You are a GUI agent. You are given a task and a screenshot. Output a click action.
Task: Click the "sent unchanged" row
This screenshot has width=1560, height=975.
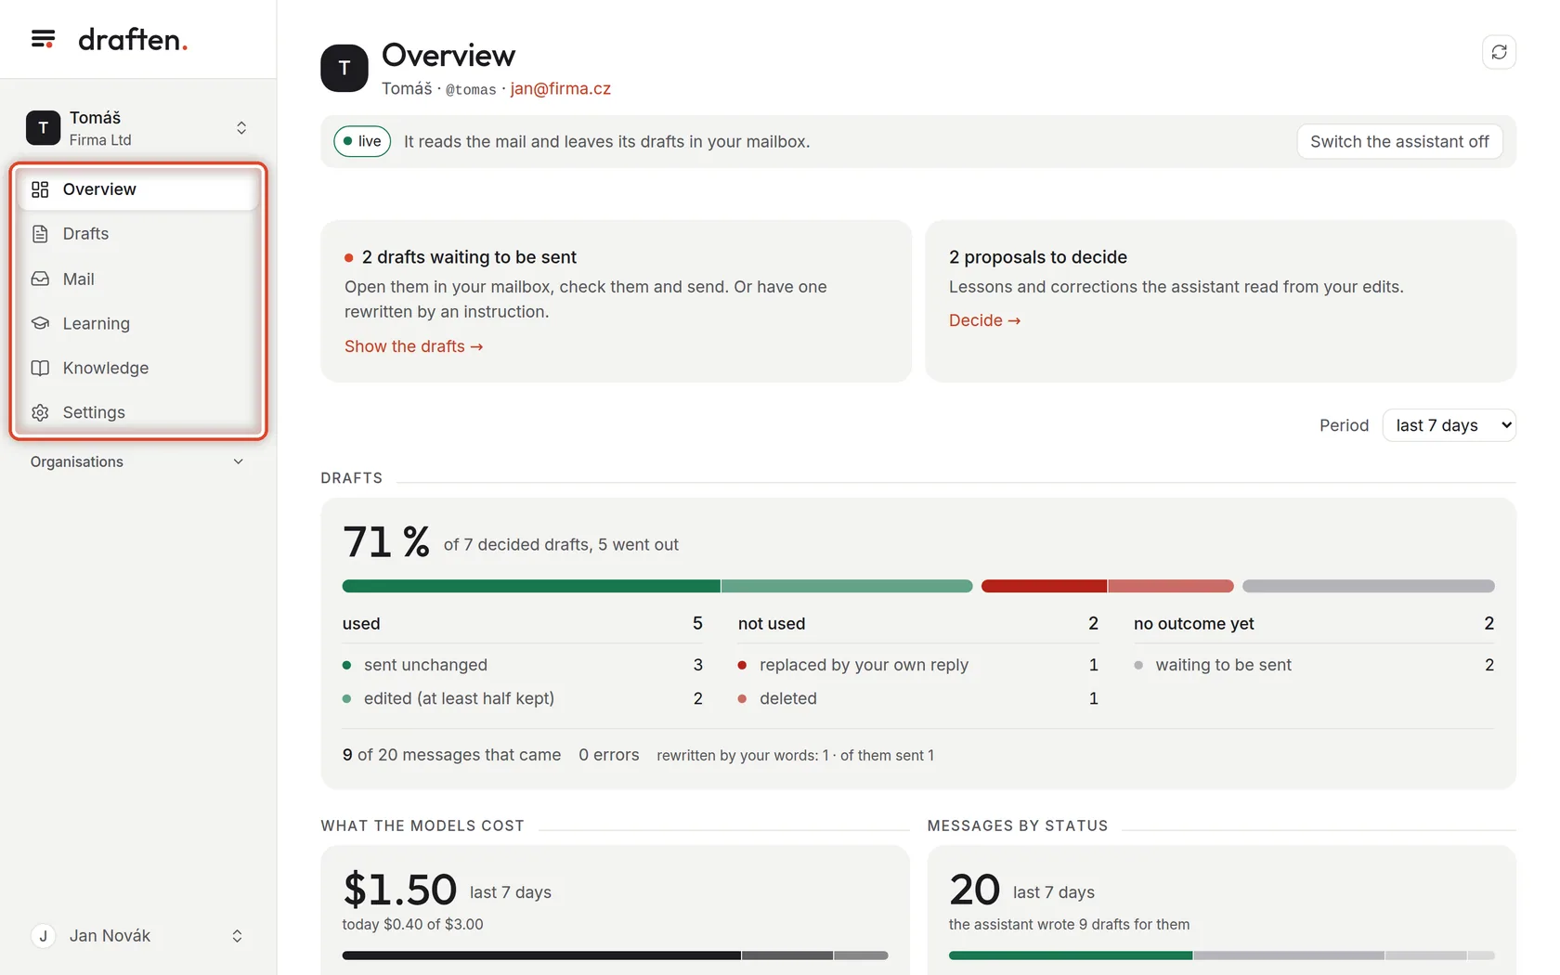pyautogui.click(x=523, y=665)
